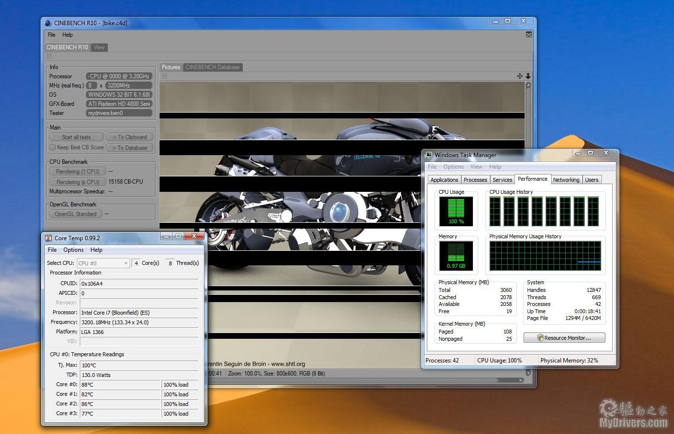Click the To Database button

(x=130, y=148)
